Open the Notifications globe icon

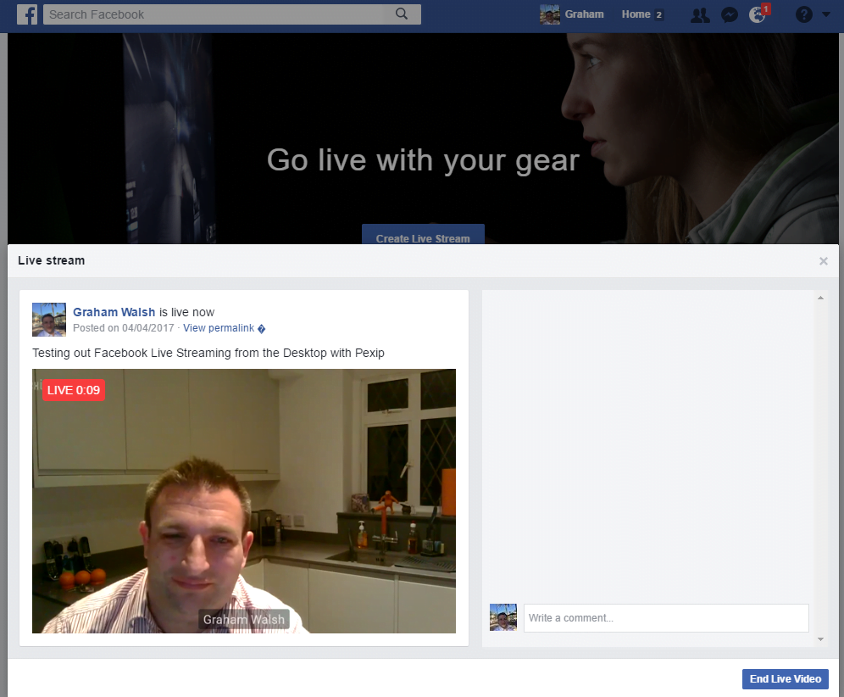point(758,14)
